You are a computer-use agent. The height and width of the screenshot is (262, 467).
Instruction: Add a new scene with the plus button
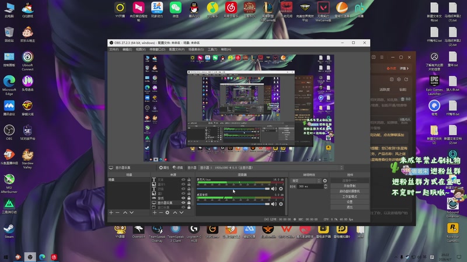pos(111,213)
